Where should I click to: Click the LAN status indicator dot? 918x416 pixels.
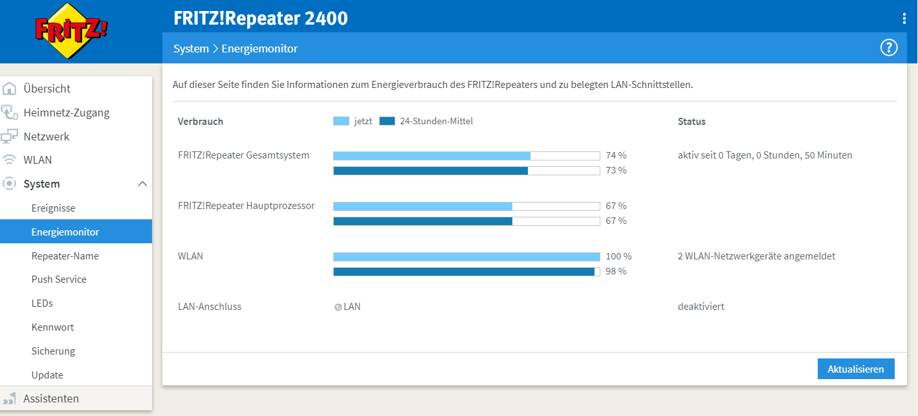338,307
